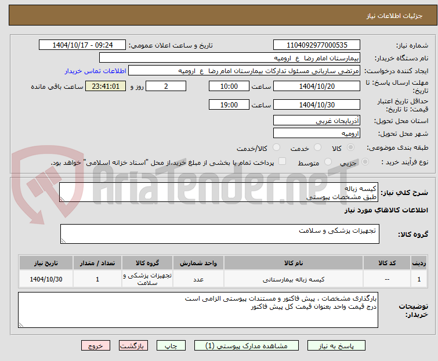The height and width of the screenshot is (361, 438).
Task: Select the کالا/خدمت radio button
Action: click(276, 147)
